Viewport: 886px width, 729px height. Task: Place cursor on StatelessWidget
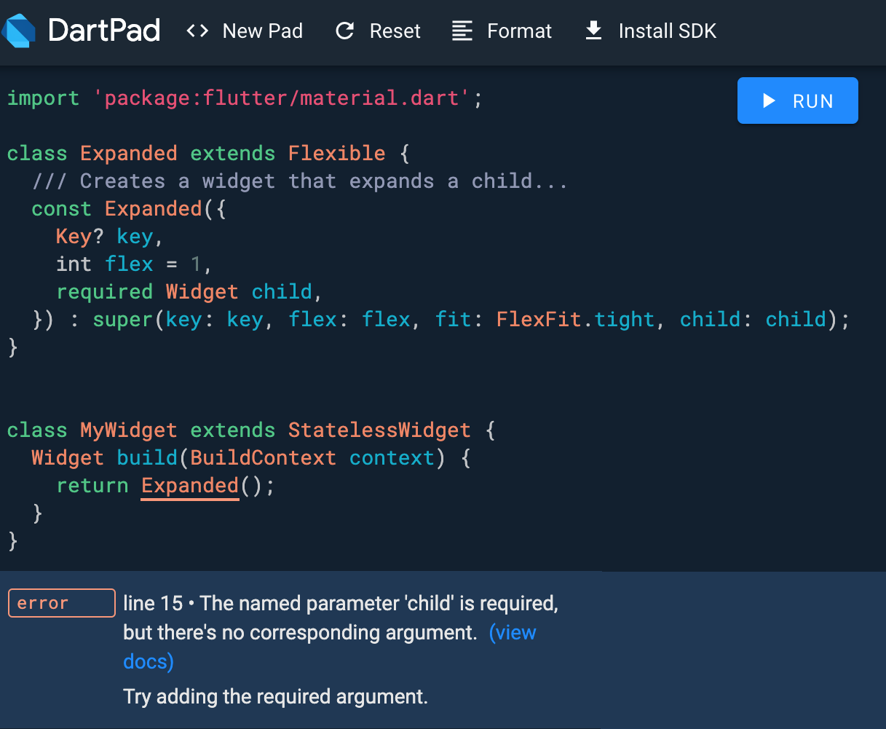(379, 430)
